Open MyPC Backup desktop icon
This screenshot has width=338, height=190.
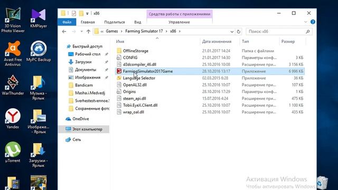pos(39,52)
